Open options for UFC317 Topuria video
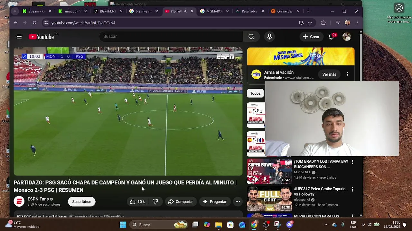Screen dimensions: 412x231 352,189
